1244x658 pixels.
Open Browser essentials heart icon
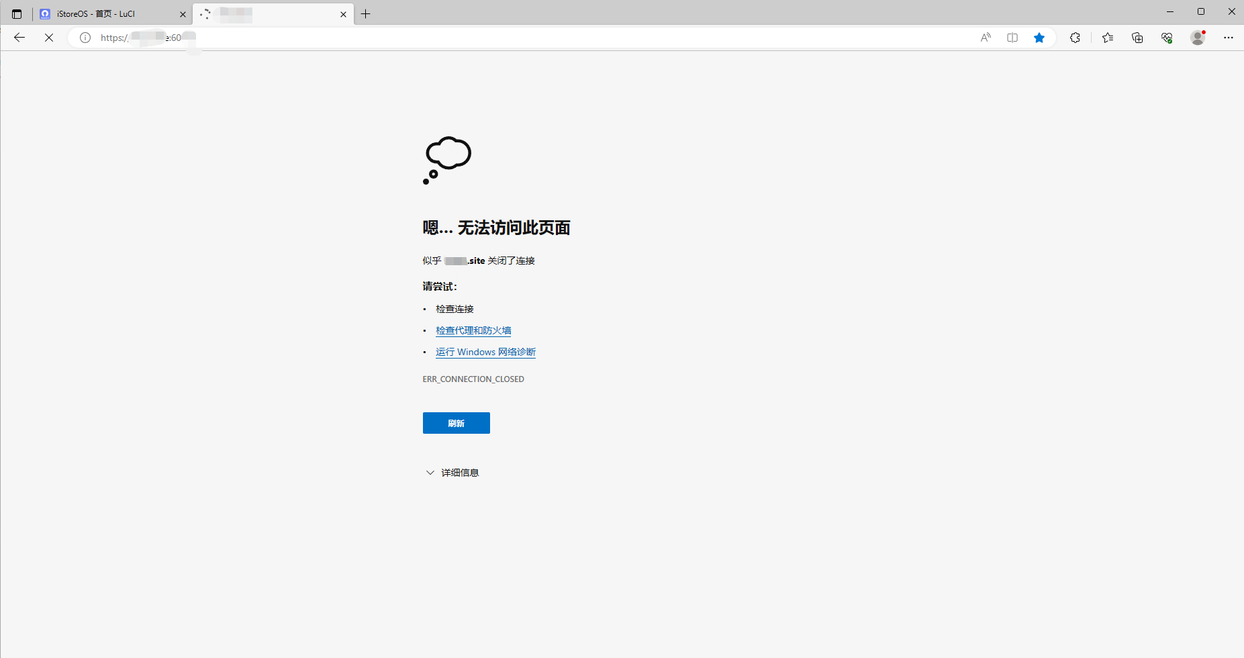(x=1167, y=38)
